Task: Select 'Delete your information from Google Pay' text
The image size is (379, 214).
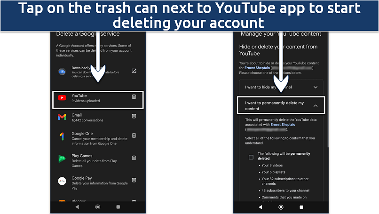Action: point(100,186)
